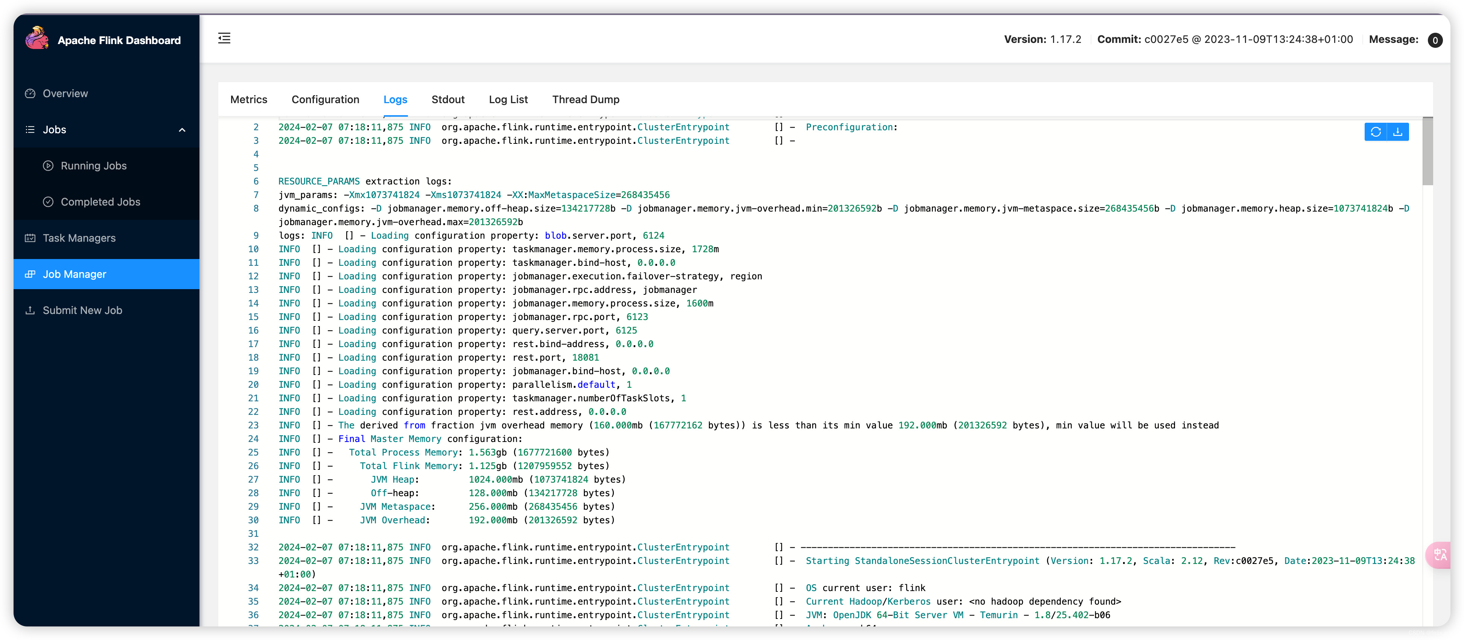The width and height of the screenshot is (1464, 640).
Task: Open the Thread Dump tab
Action: click(585, 99)
